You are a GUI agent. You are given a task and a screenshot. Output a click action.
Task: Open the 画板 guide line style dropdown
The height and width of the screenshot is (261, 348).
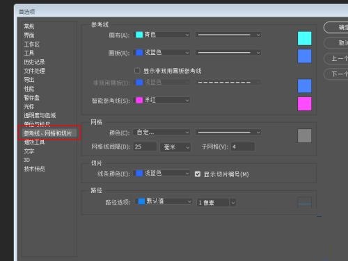tap(228, 53)
